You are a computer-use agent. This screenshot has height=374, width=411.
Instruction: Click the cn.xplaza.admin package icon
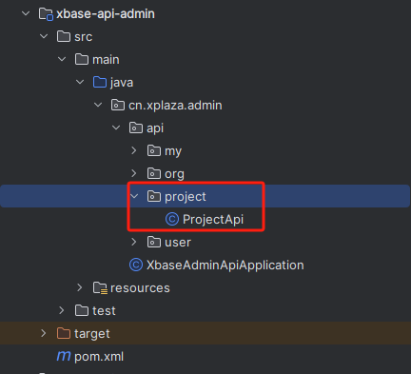[x=118, y=105]
